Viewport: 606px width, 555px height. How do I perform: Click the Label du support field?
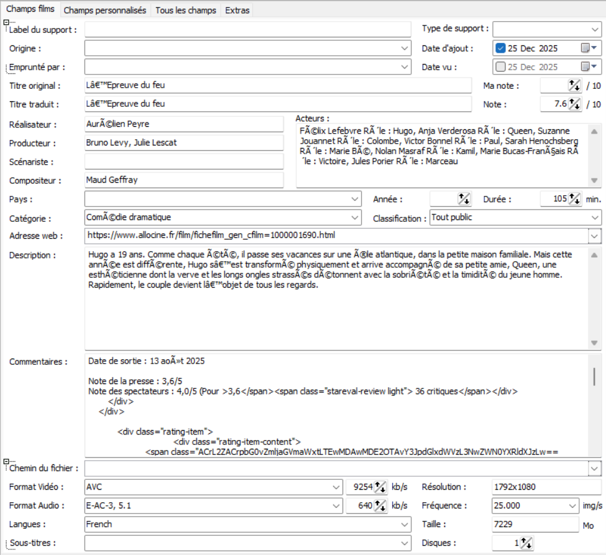coord(248,30)
